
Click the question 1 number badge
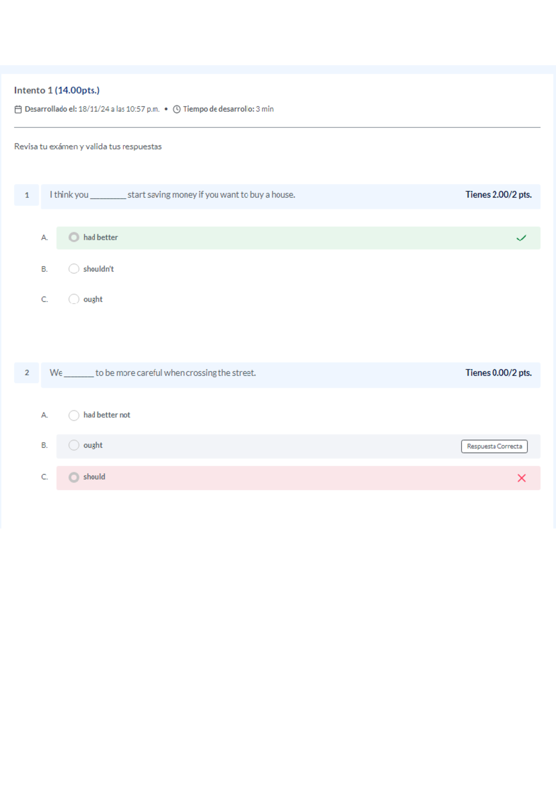click(x=26, y=195)
